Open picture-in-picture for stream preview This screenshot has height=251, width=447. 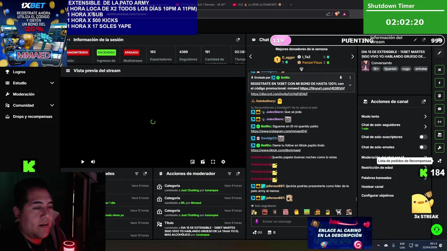tap(192, 162)
